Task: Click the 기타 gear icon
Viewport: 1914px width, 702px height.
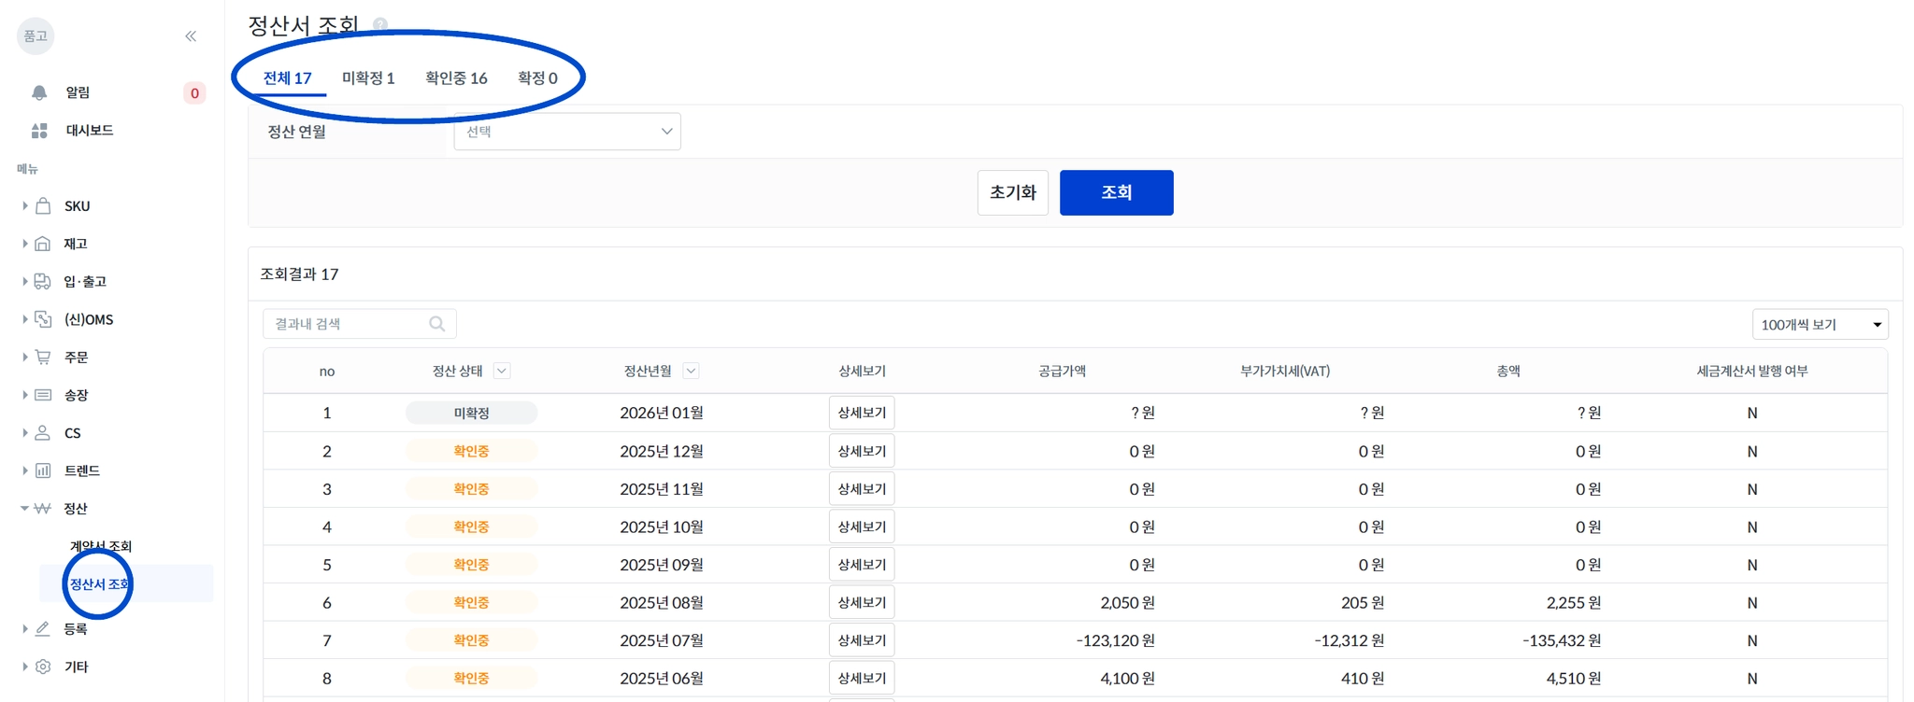Action: click(x=43, y=667)
